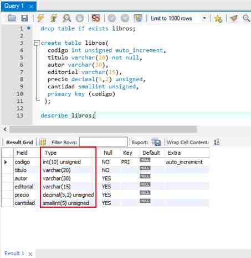Select the 'varchar(20)' type cell
Screen dimensions: 251x258
(57, 170)
